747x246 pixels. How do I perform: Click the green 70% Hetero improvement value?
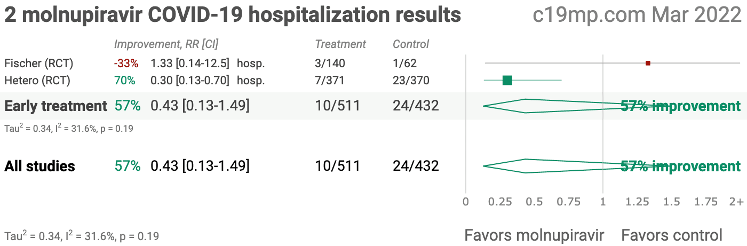click(x=125, y=81)
